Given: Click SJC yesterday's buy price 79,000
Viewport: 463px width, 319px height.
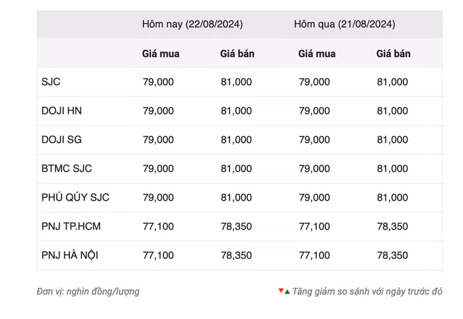Looking at the screenshot, I should (314, 82).
